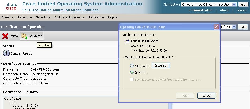
Task: Click Go button in Certificate Configuration bar
Action: (x=243, y=27)
